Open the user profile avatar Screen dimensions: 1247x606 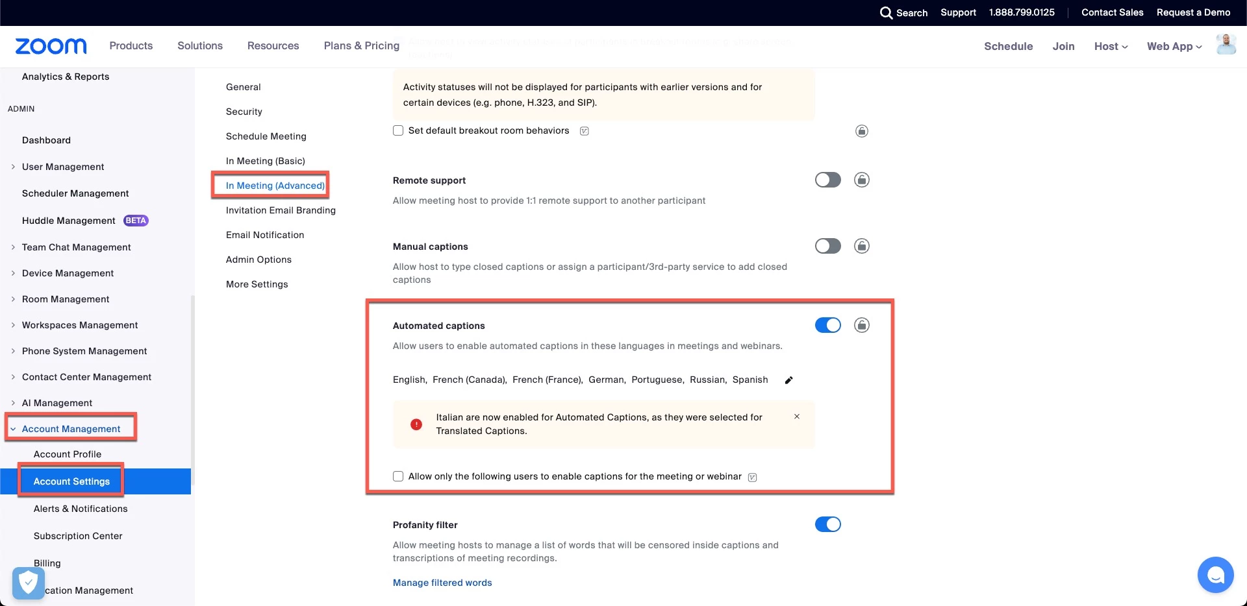pyautogui.click(x=1226, y=45)
